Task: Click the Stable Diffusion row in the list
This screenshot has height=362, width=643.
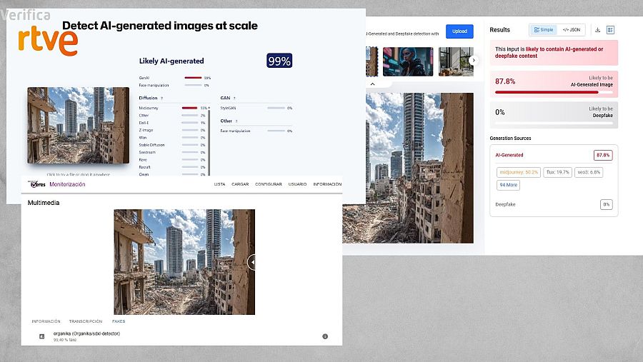Action: pos(173,145)
